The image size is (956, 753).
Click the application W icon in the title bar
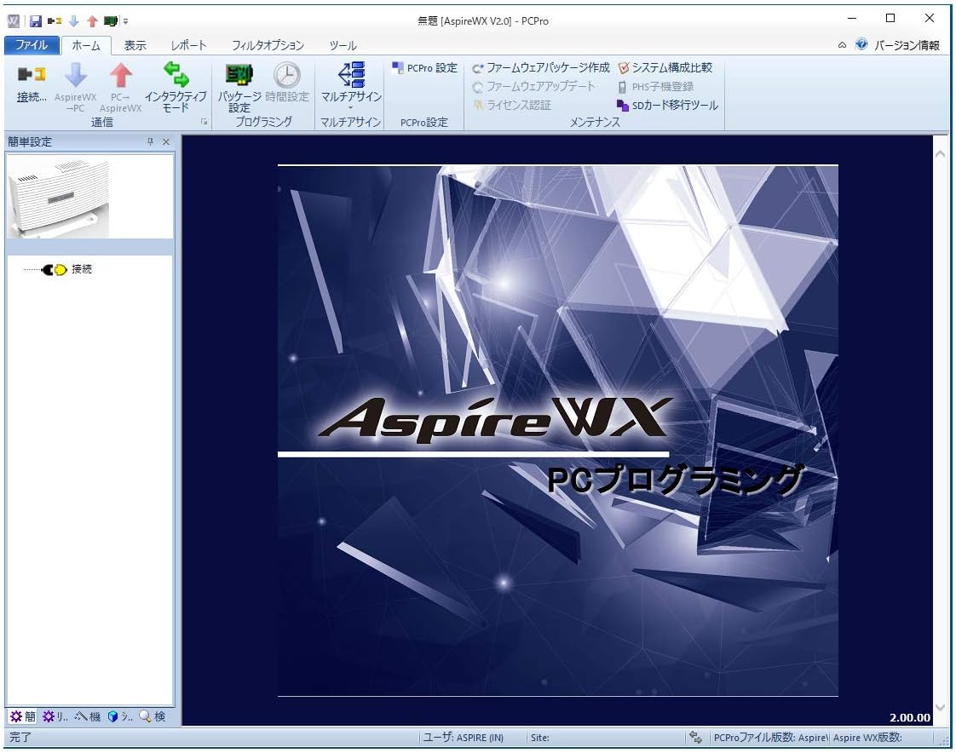(x=14, y=21)
